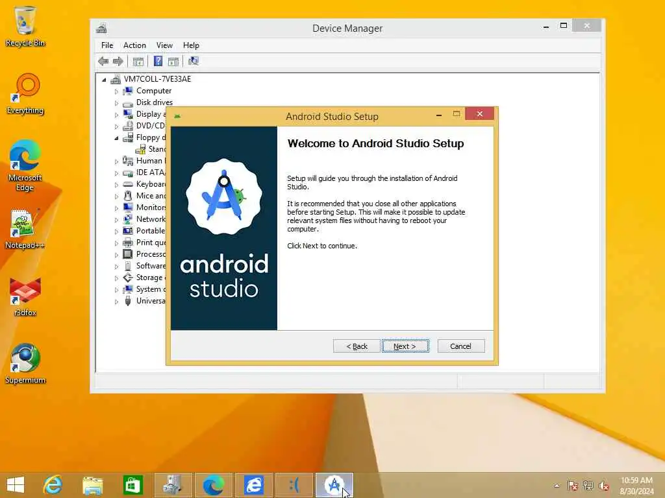Click the Android Studio Setup title bar icon
The image size is (665, 498).
coord(177,116)
